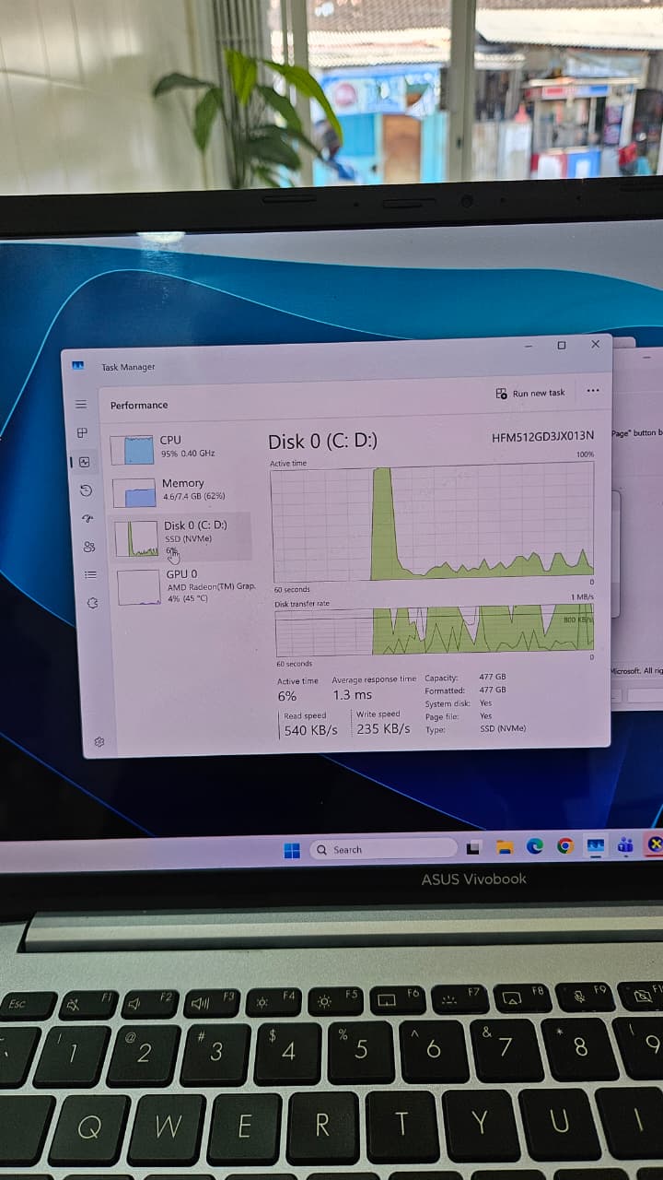
Task: Click the Disk transfer rate graph
Action: click(x=435, y=631)
